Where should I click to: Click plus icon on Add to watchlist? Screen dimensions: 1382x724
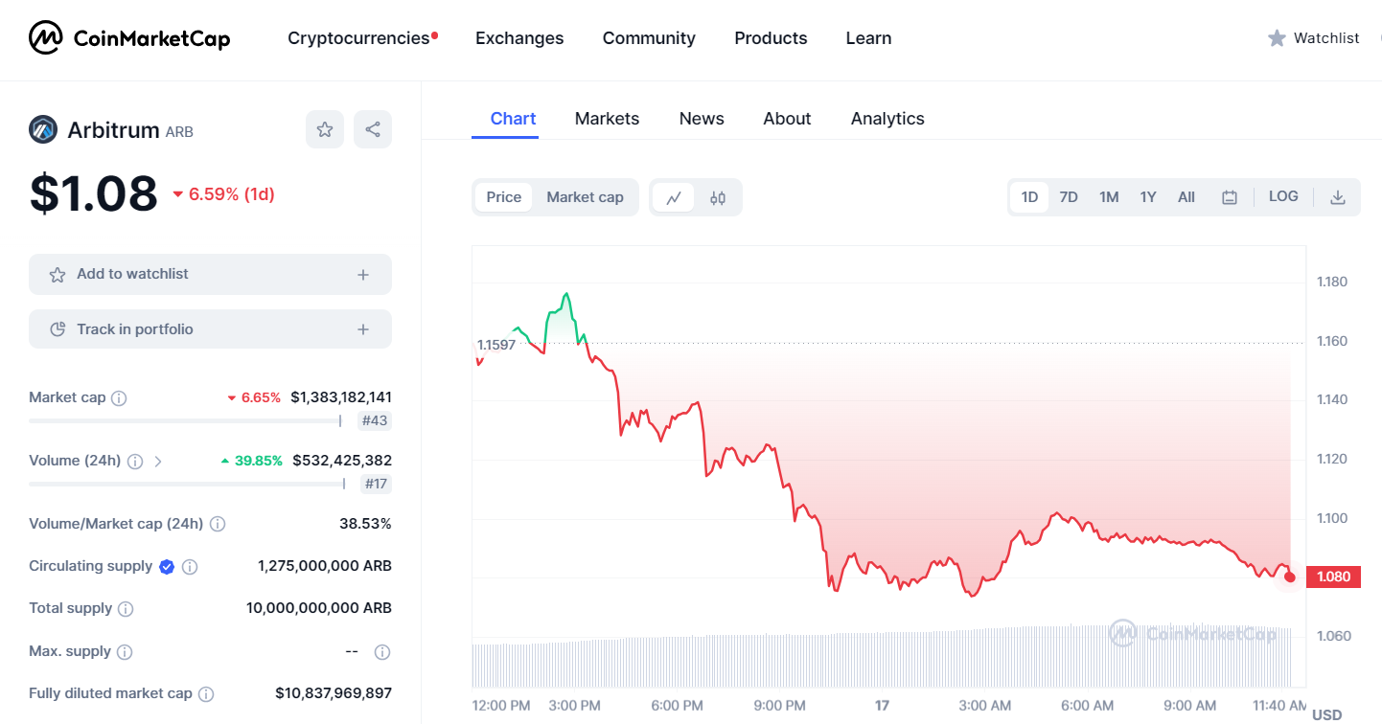(363, 275)
